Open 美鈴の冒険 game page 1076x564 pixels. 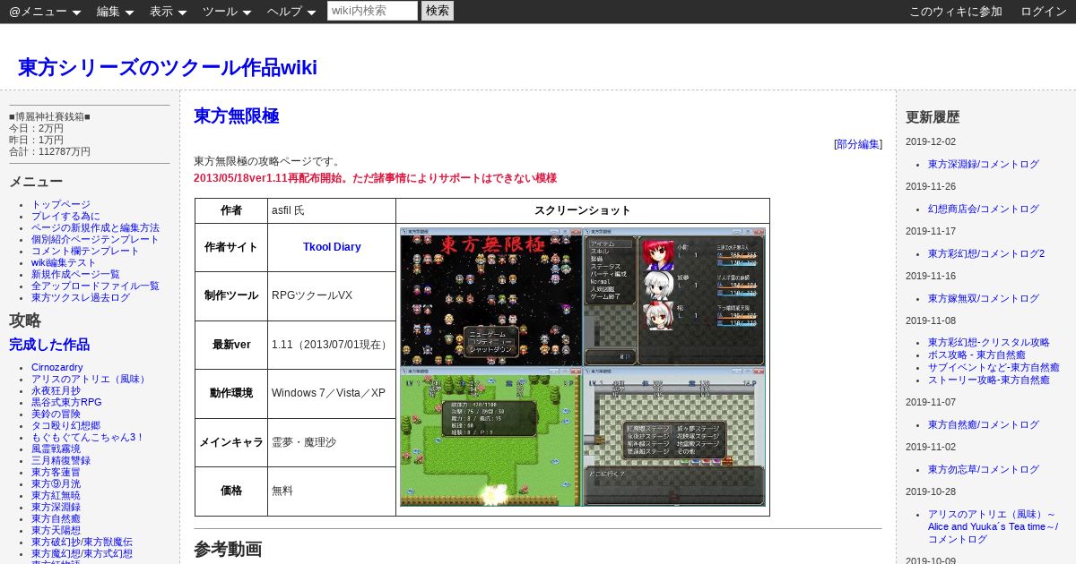(56, 414)
